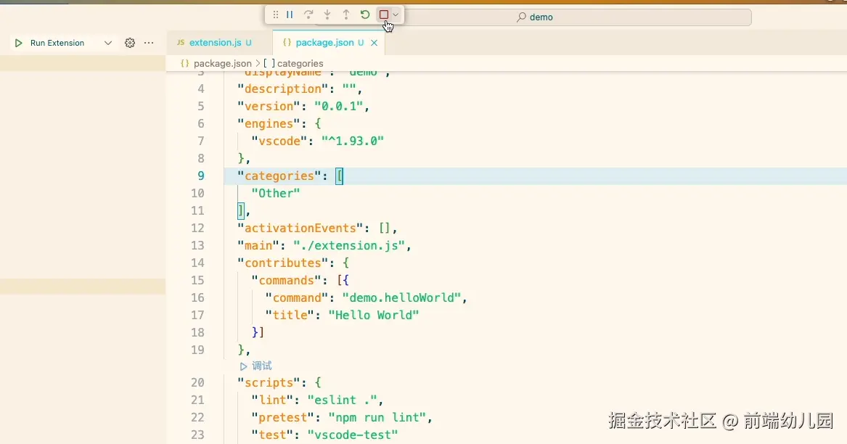Open launch.json via the gear icon
The image size is (847, 444).
130,43
